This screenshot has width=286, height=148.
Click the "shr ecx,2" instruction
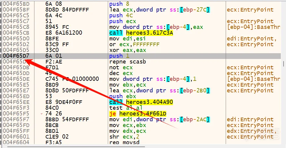[x=124, y=137]
